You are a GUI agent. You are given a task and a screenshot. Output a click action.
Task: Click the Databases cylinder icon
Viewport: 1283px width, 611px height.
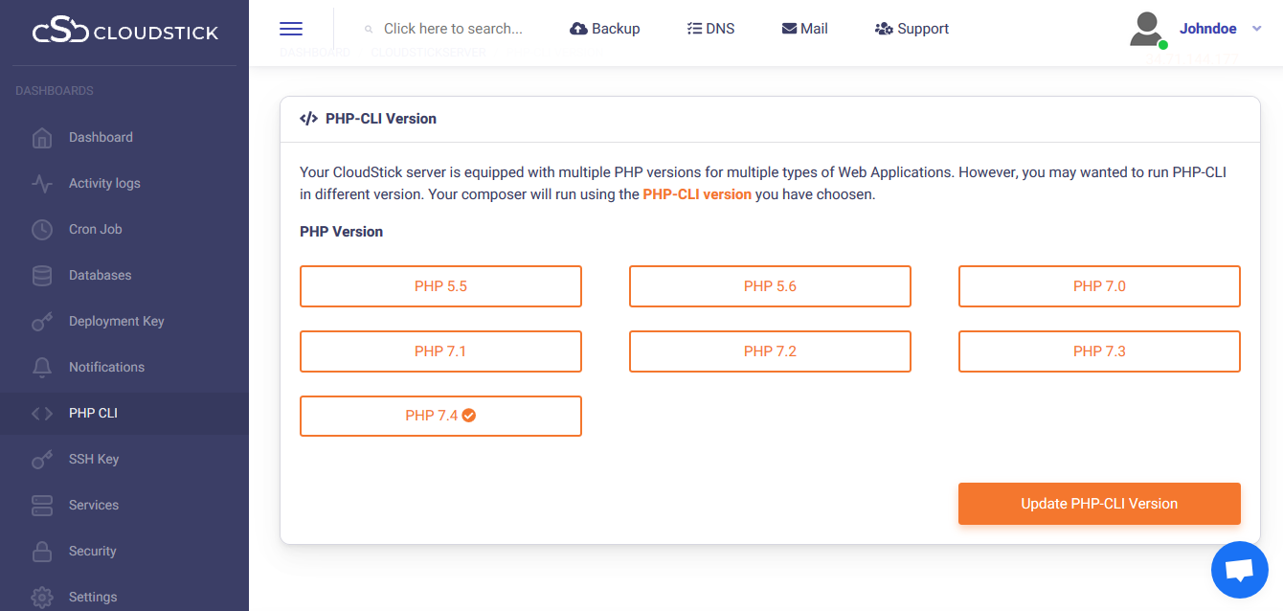pos(42,276)
